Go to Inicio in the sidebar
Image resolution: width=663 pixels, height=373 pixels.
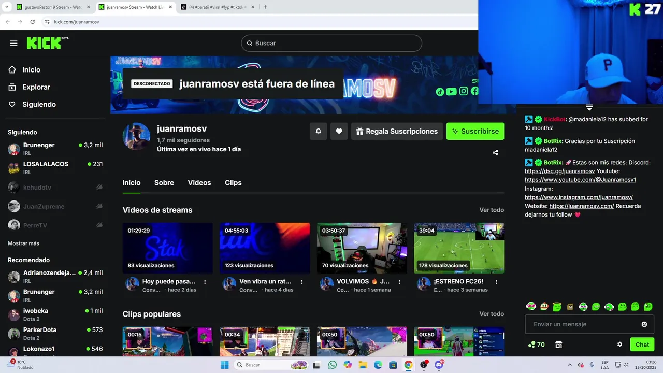pyautogui.click(x=31, y=70)
